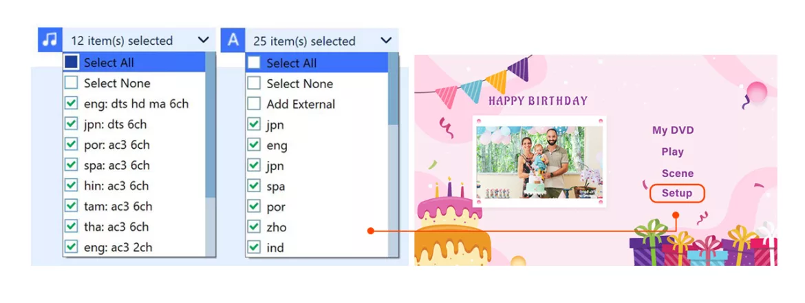805x303 pixels.
Task: Check Select All in the subtitle list
Action: tap(254, 63)
